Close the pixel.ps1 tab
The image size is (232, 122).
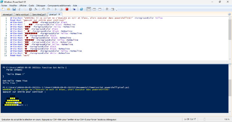pyautogui.click(x=59, y=14)
